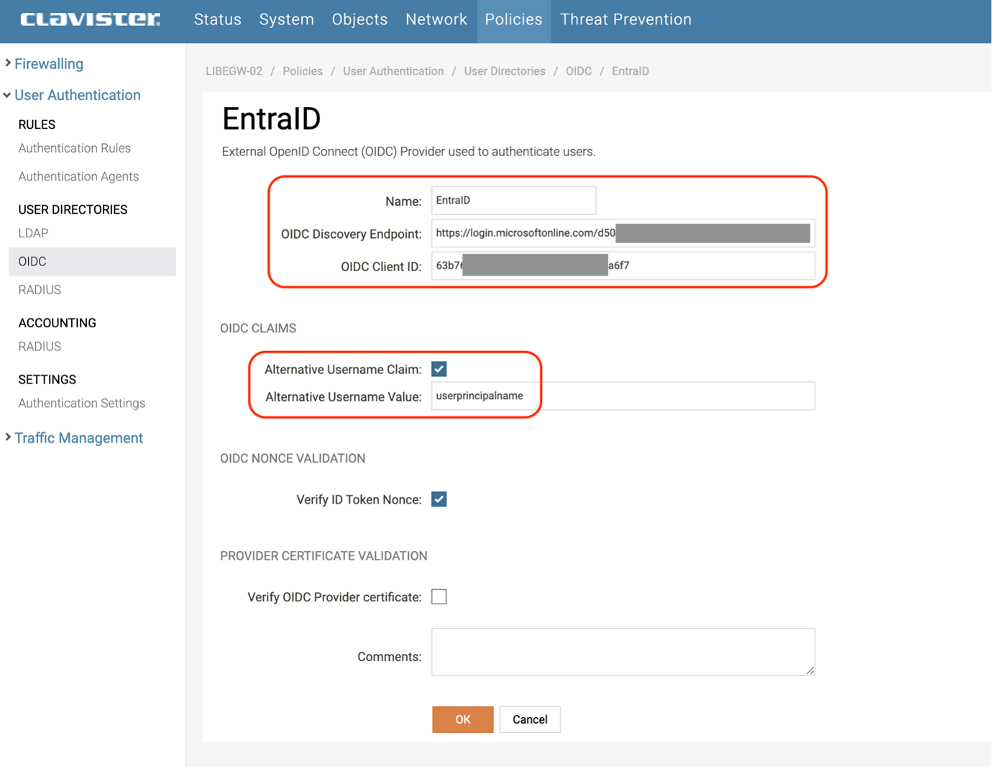Screen dimensions: 995x769
Task: Click the Name input field
Action: coord(513,201)
